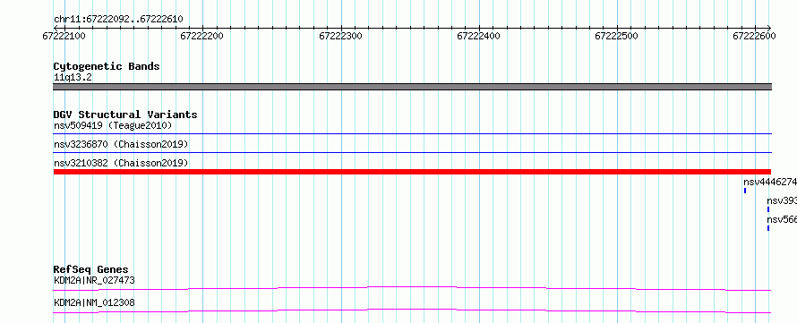Click the chr11:67222092..67222610 region label
Screen dimensions: 797x323
(118, 20)
